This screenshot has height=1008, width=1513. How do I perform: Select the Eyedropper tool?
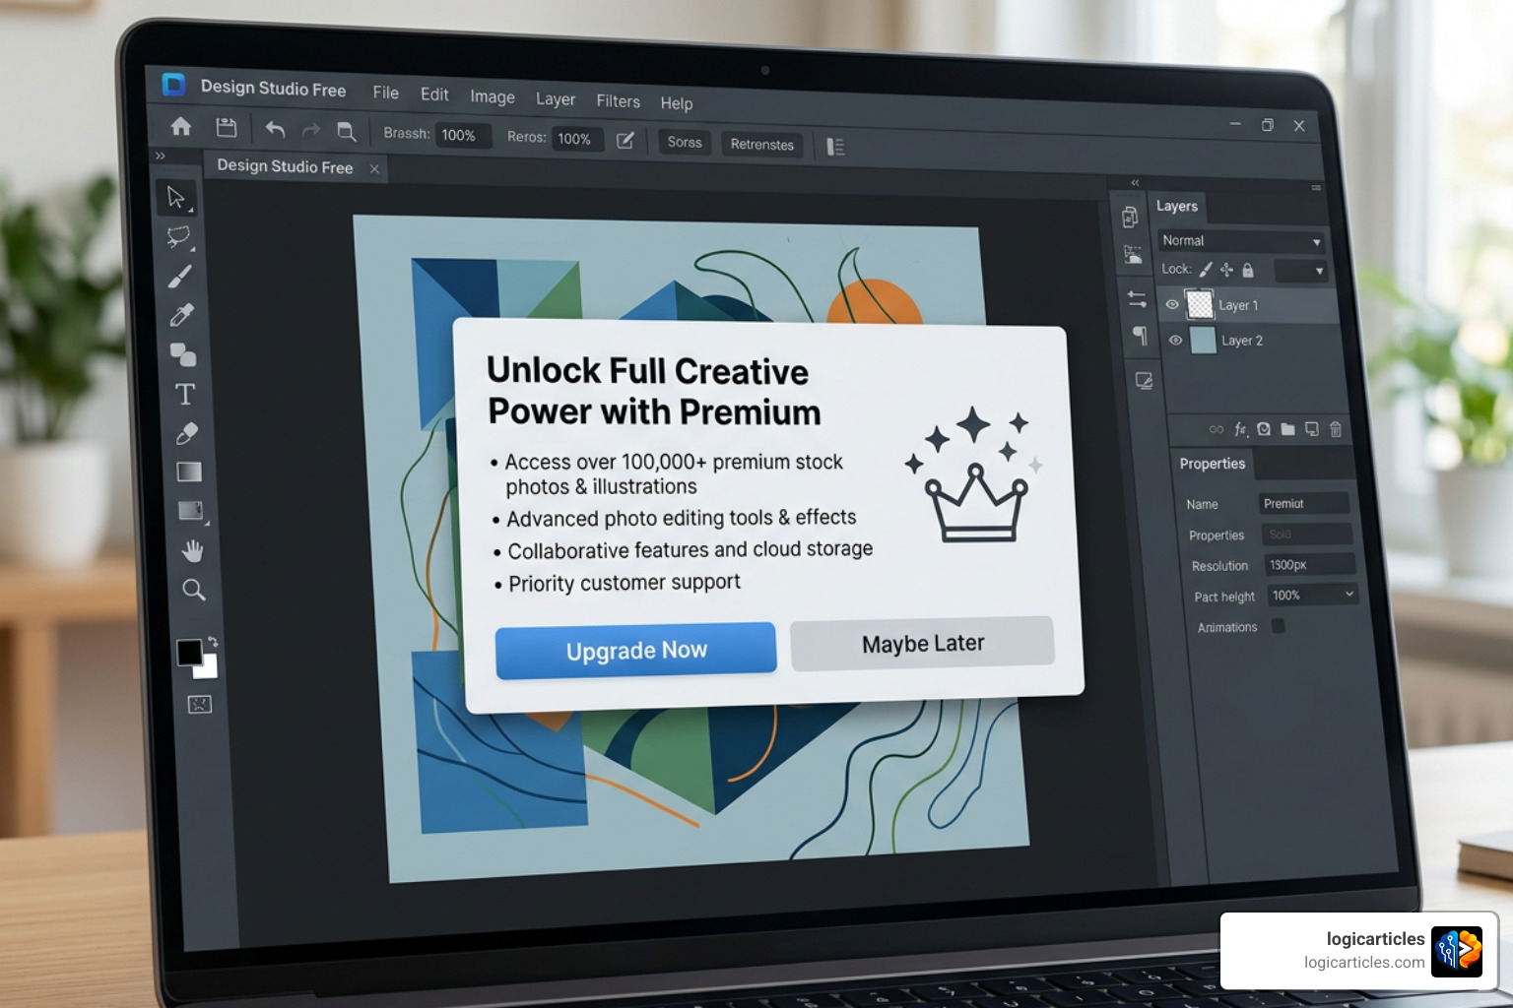tap(182, 315)
